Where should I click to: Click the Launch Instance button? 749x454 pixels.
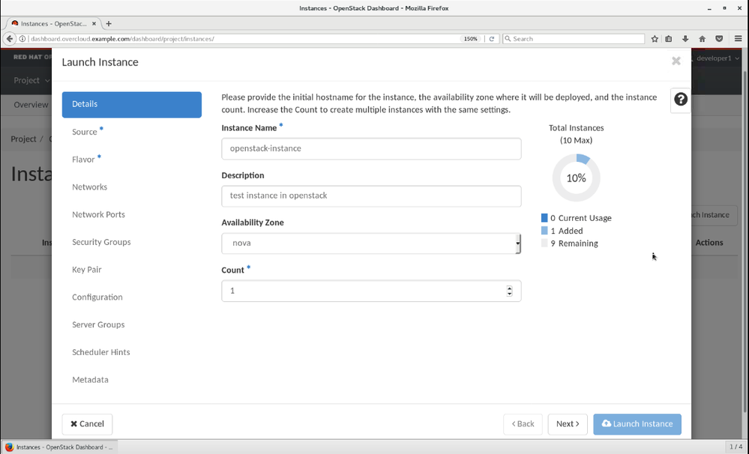coord(637,424)
